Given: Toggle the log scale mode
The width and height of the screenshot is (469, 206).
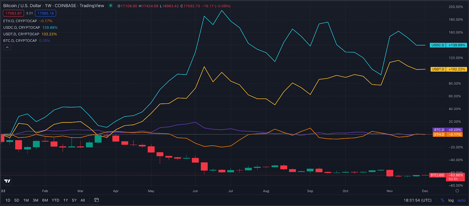Looking at the screenshot, I should [451, 200].
